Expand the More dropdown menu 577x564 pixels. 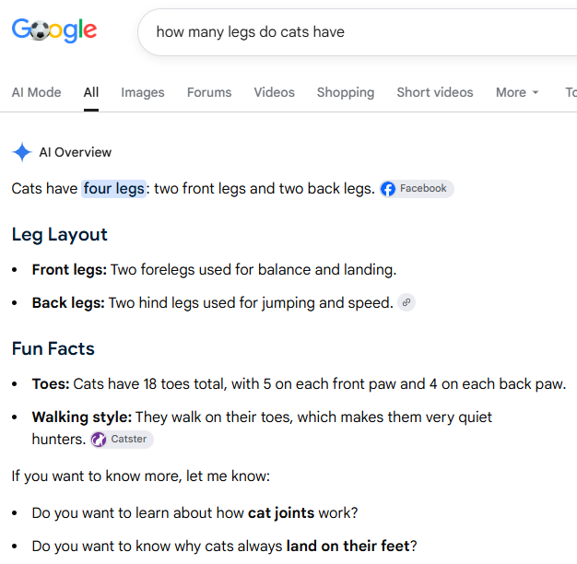(x=517, y=92)
